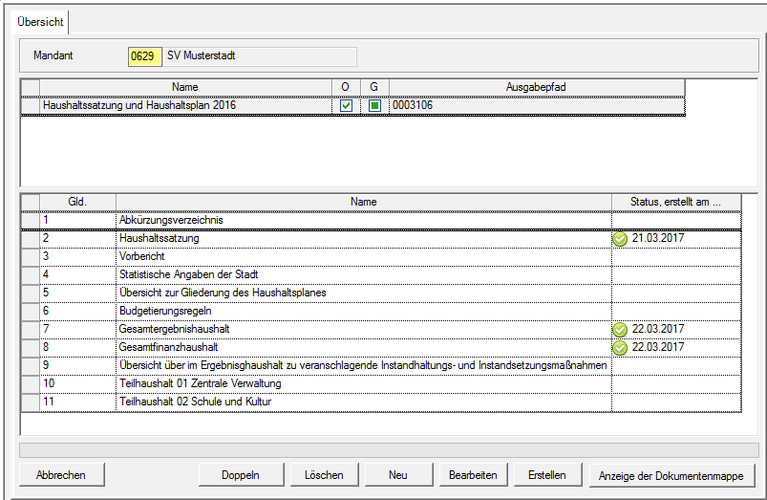Screen dimensions: 767x500
Task: Toggle the G column green checkbox
Action: pyautogui.click(x=375, y=106)
